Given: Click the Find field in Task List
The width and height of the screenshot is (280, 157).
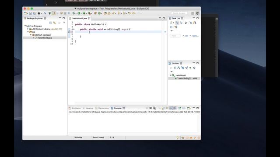Looking at the screenshot, I should point(175,36).
